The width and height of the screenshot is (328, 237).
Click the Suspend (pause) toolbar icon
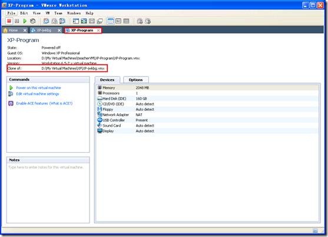click(17, 21)
